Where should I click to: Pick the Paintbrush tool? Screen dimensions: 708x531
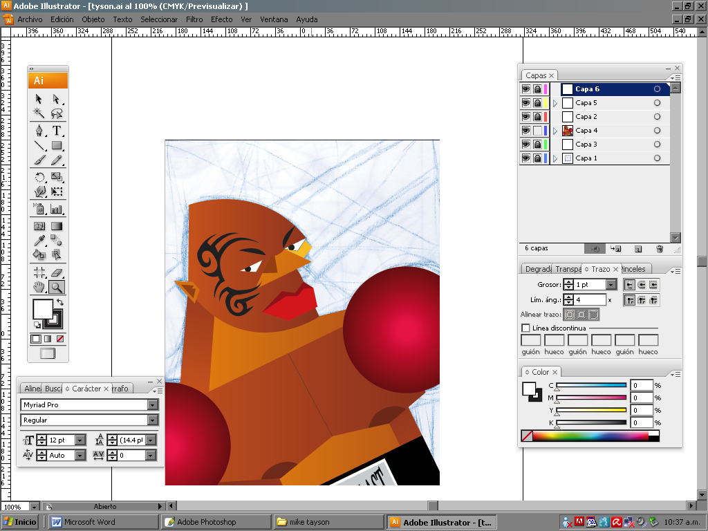[39, 160]
